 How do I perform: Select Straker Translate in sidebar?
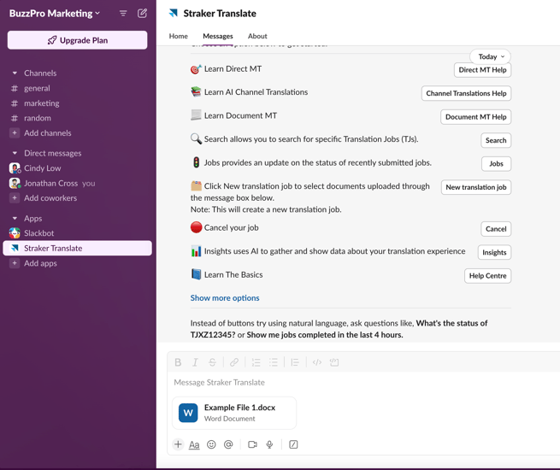coord(77,248)
